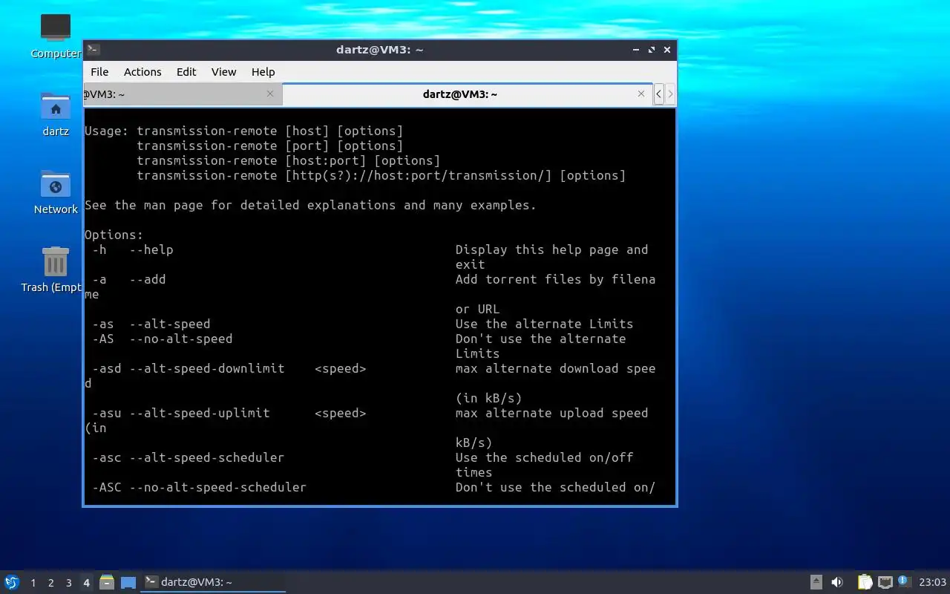The width and height of the screenshot is (950, 594).
Task: Click the notification alert tray icon
Action: (903, 581)
